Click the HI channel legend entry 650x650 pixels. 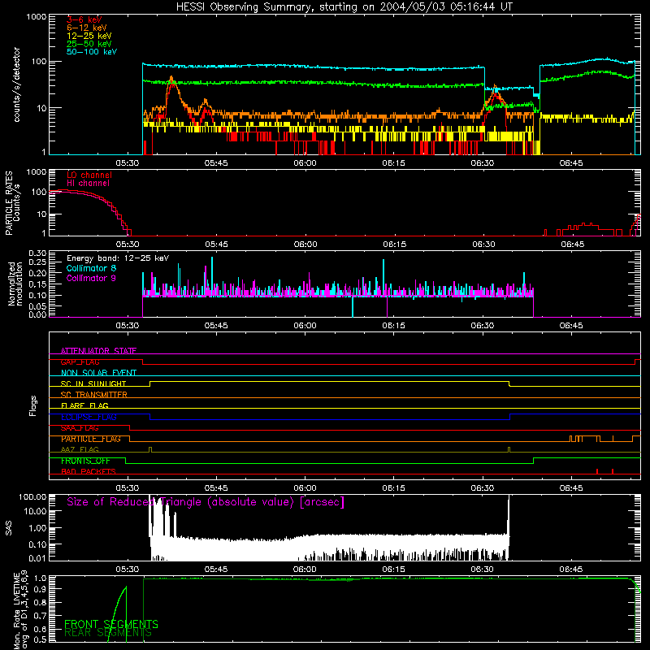point(88,183)
